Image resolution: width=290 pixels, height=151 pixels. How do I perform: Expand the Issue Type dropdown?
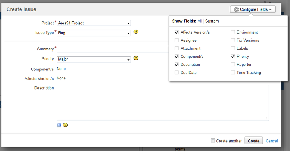tap(94, 33)
